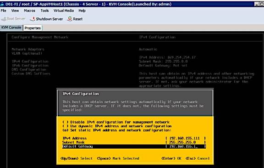Open the Help menu
Viewport: 264px width, 168px height.
coord(82,11)
